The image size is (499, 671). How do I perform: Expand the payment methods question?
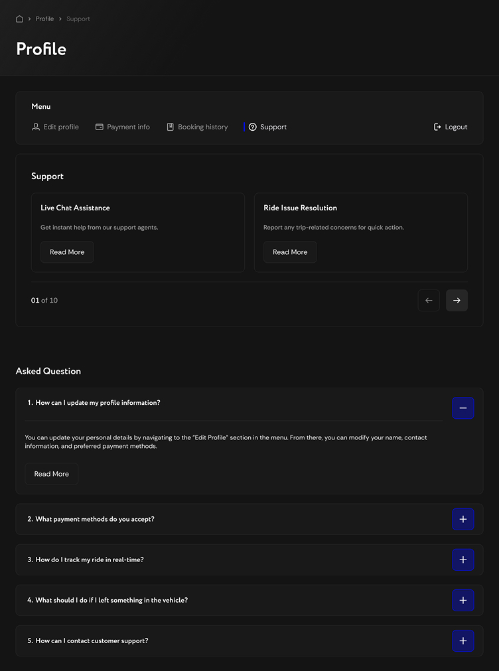[463, 519]
